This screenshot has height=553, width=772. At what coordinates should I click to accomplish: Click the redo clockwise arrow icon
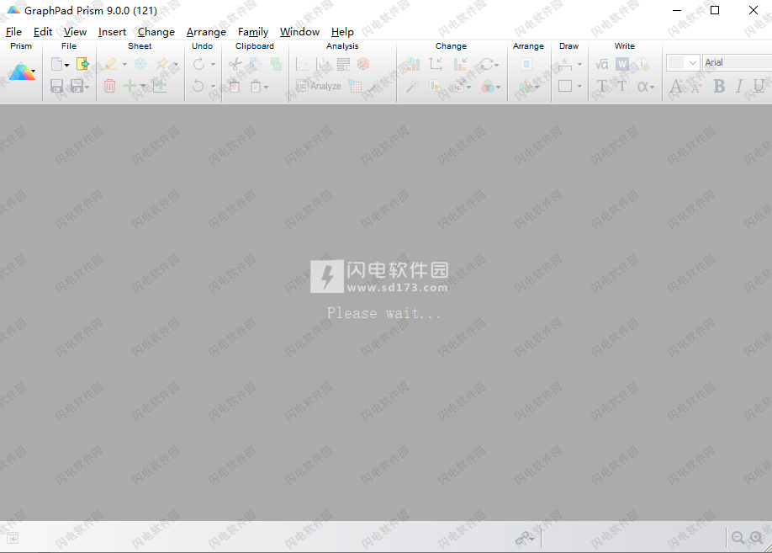pyautogui.click(x=199, y=64)
